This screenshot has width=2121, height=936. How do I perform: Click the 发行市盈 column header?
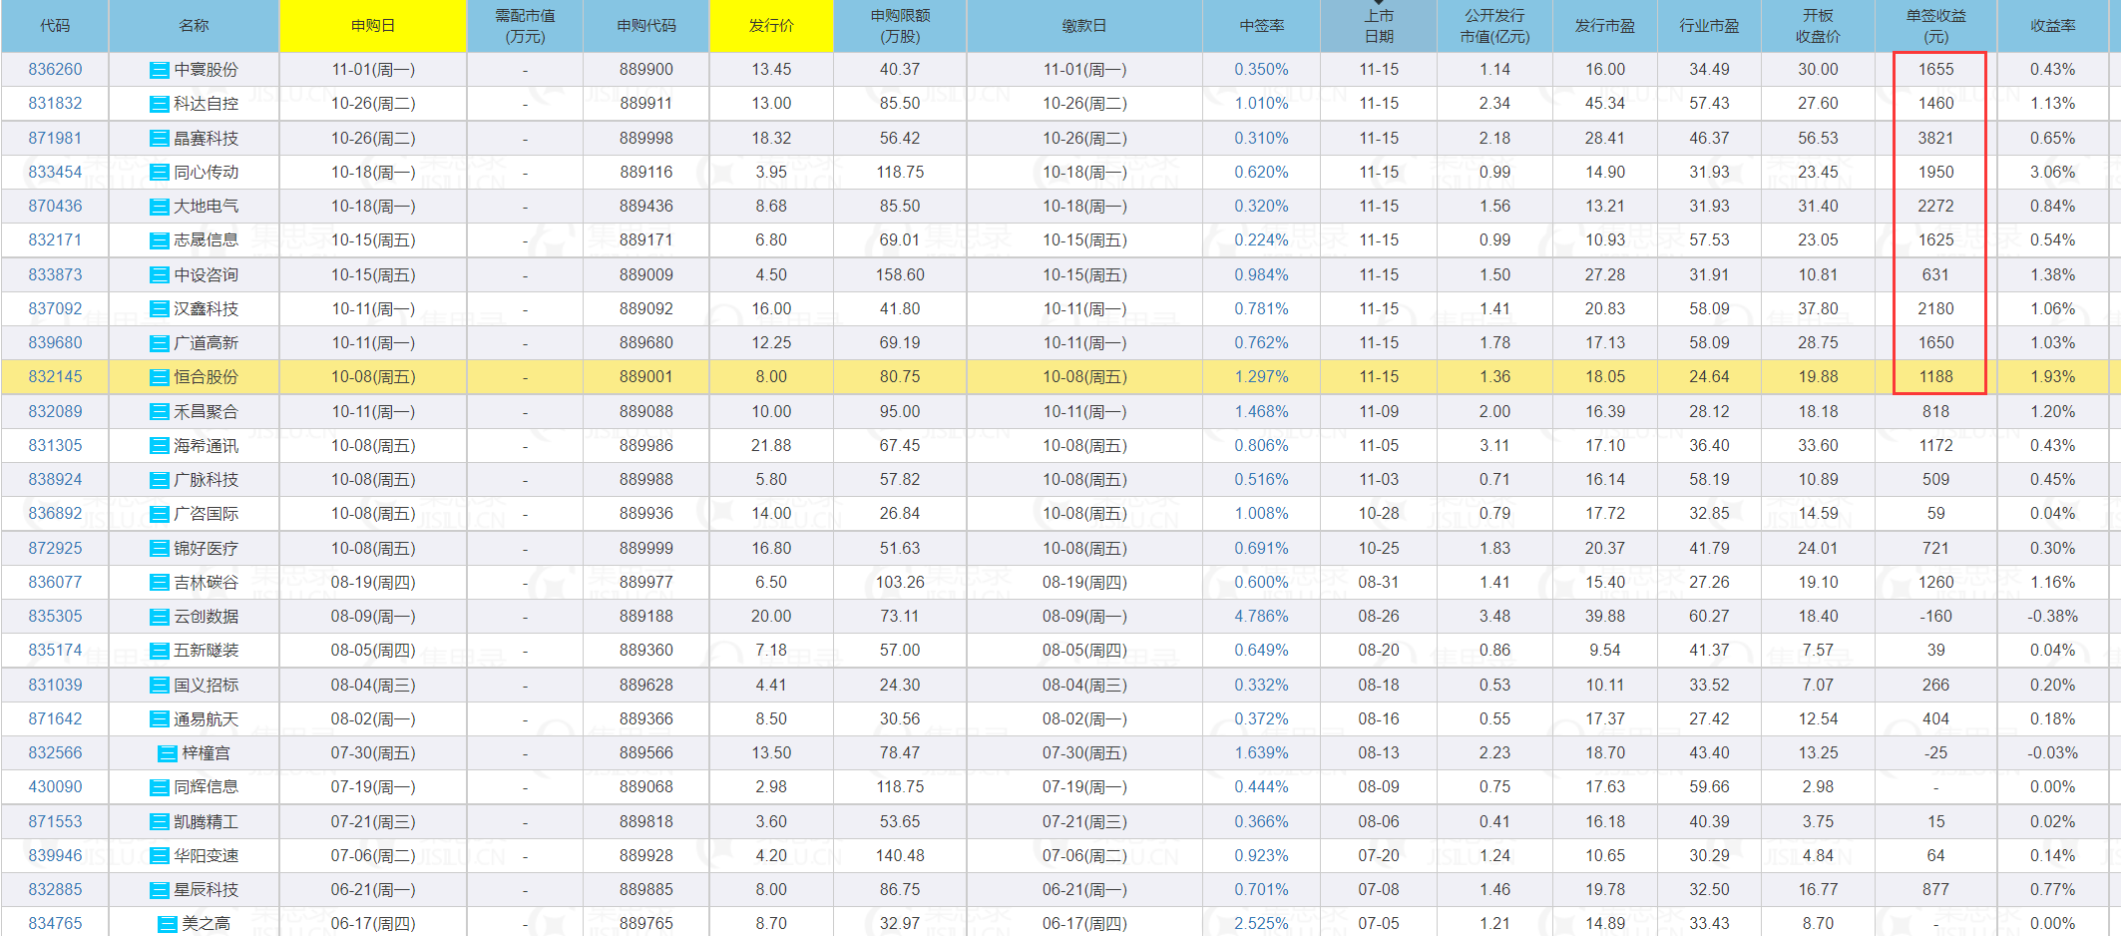click(1604, 26)
